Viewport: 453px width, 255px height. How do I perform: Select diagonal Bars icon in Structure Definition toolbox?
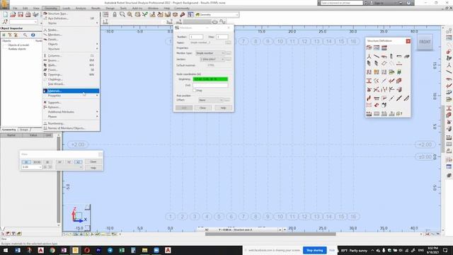[377, 57]
